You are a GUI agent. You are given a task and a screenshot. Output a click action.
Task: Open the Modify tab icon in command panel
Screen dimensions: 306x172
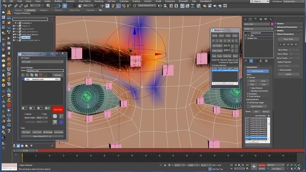(251, 19)
